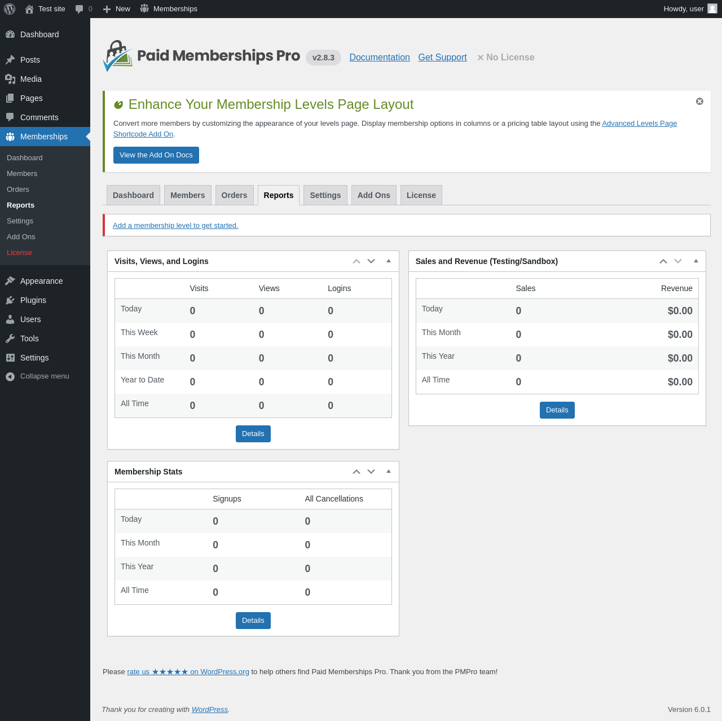Click the All Cancellations column header

[334, 499]
